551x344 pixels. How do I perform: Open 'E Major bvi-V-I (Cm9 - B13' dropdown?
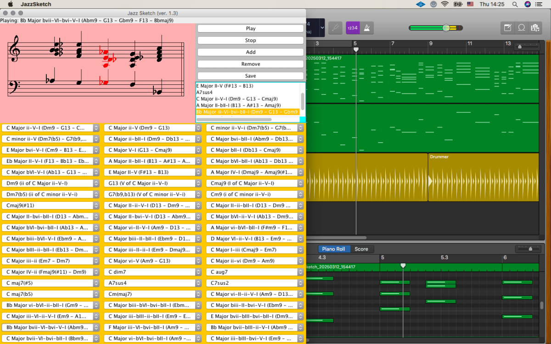click(x=51, y=150)
